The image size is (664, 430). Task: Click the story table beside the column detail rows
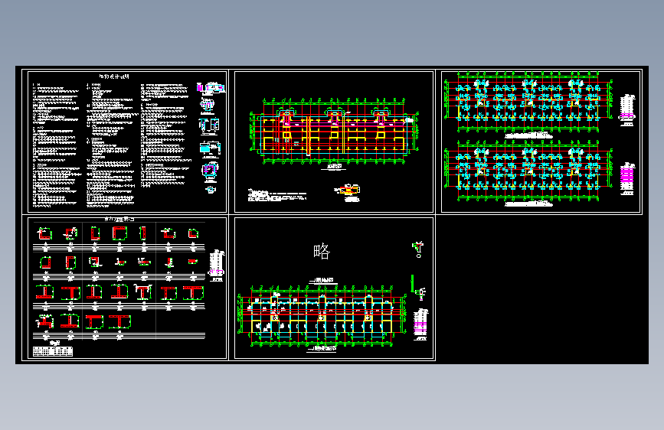(x=217, y=265)
